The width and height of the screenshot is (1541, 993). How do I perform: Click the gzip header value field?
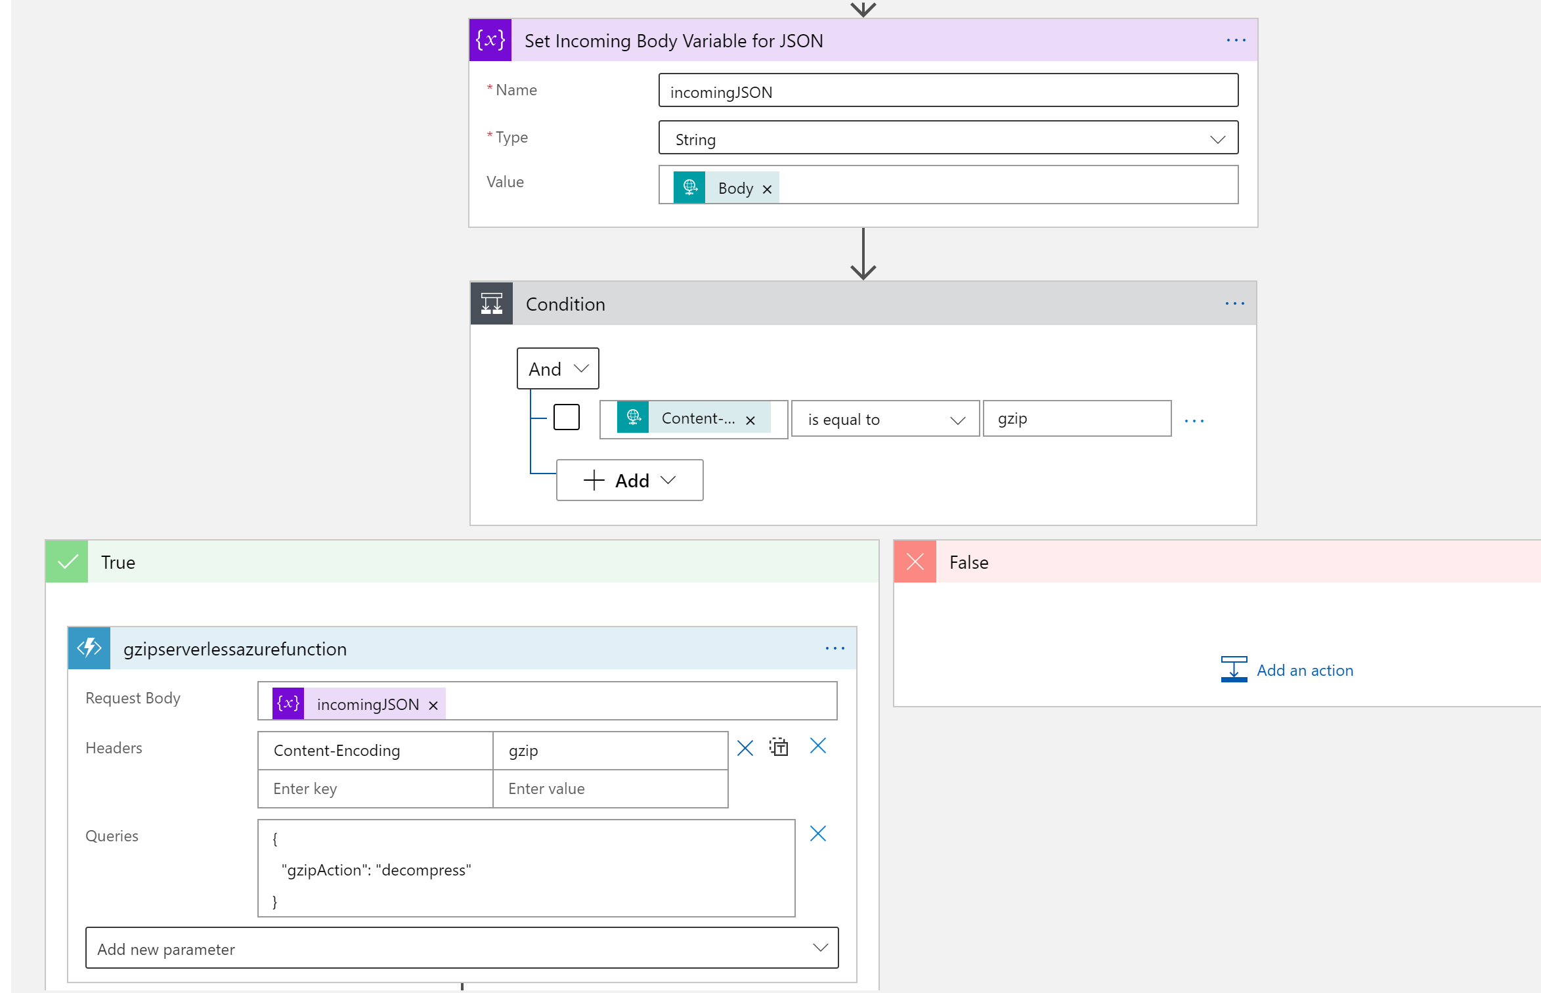pyautogui.click(x=611, y=751)
